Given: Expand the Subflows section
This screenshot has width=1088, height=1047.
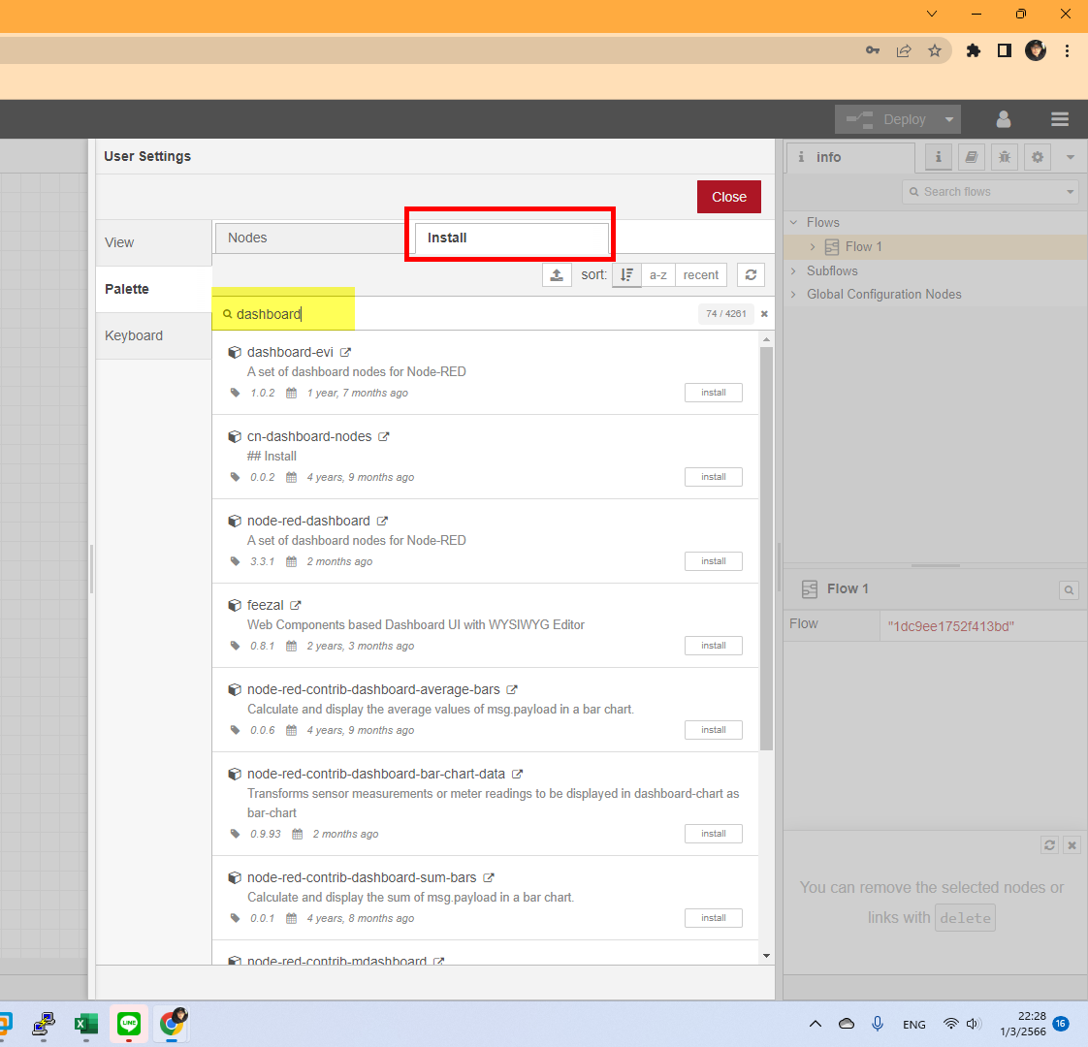Looking at the screenshot, I should (794, 271).
